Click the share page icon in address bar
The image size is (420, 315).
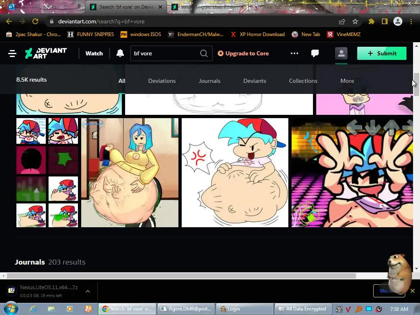pyautogui.click(x=342, y=21)
